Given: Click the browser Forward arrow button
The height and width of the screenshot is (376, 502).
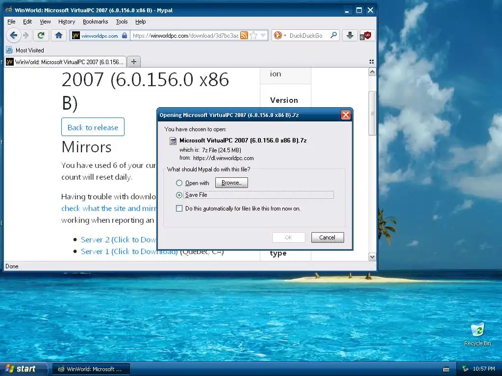Looking at the screenshot, I should (x=26, y=35).
